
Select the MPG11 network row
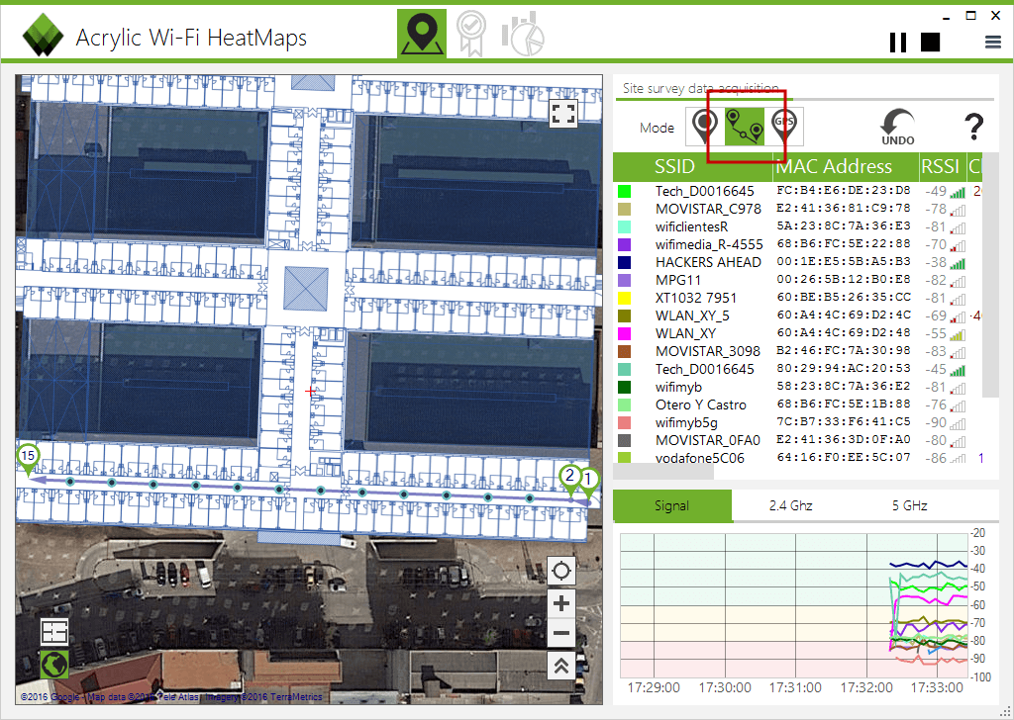[x=797, y=280]
